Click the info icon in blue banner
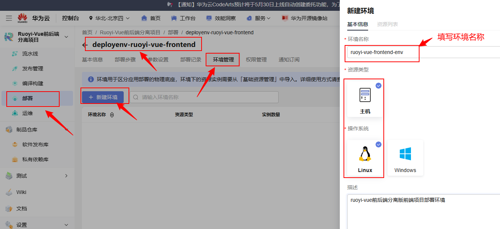The height and width of the screenshot is (229, 500). (x=91, y=79)
